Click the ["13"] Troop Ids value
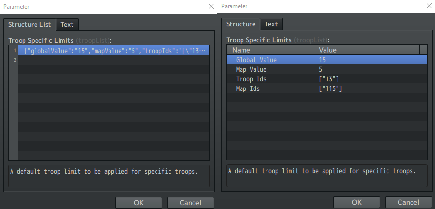The height and width of the screenshot is (209, 435). [329, 79]
